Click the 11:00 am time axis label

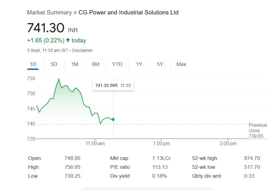tap(95, 143)
